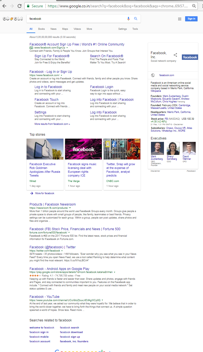Share the Facebook, Inc. knowledge panel

[175, 55]
